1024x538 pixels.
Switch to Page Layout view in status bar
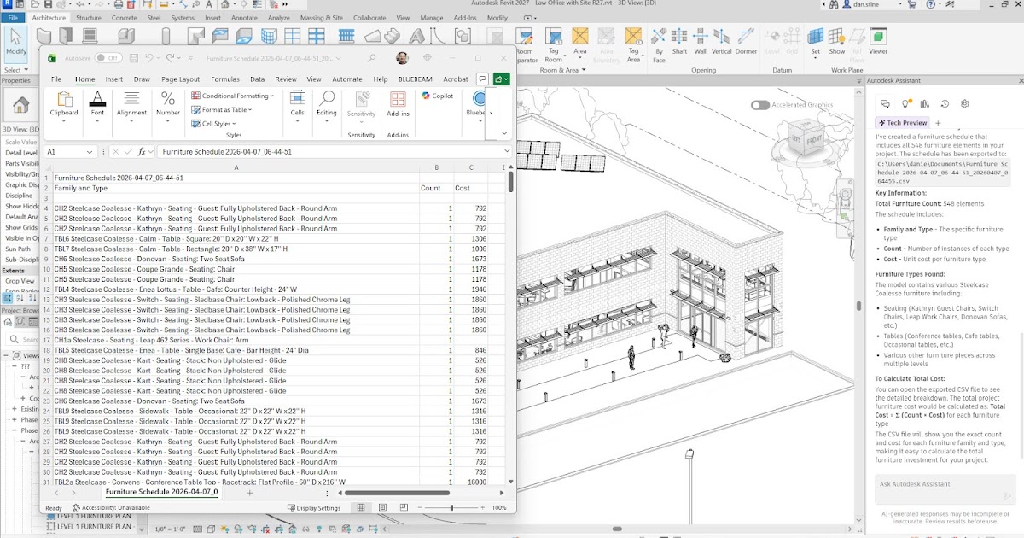[381, 507]
